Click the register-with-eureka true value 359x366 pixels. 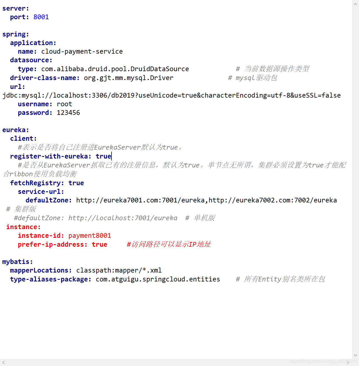(x=103, y=156)
